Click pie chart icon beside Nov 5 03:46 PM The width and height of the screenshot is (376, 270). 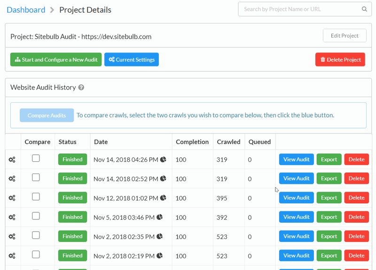(160, 217)
